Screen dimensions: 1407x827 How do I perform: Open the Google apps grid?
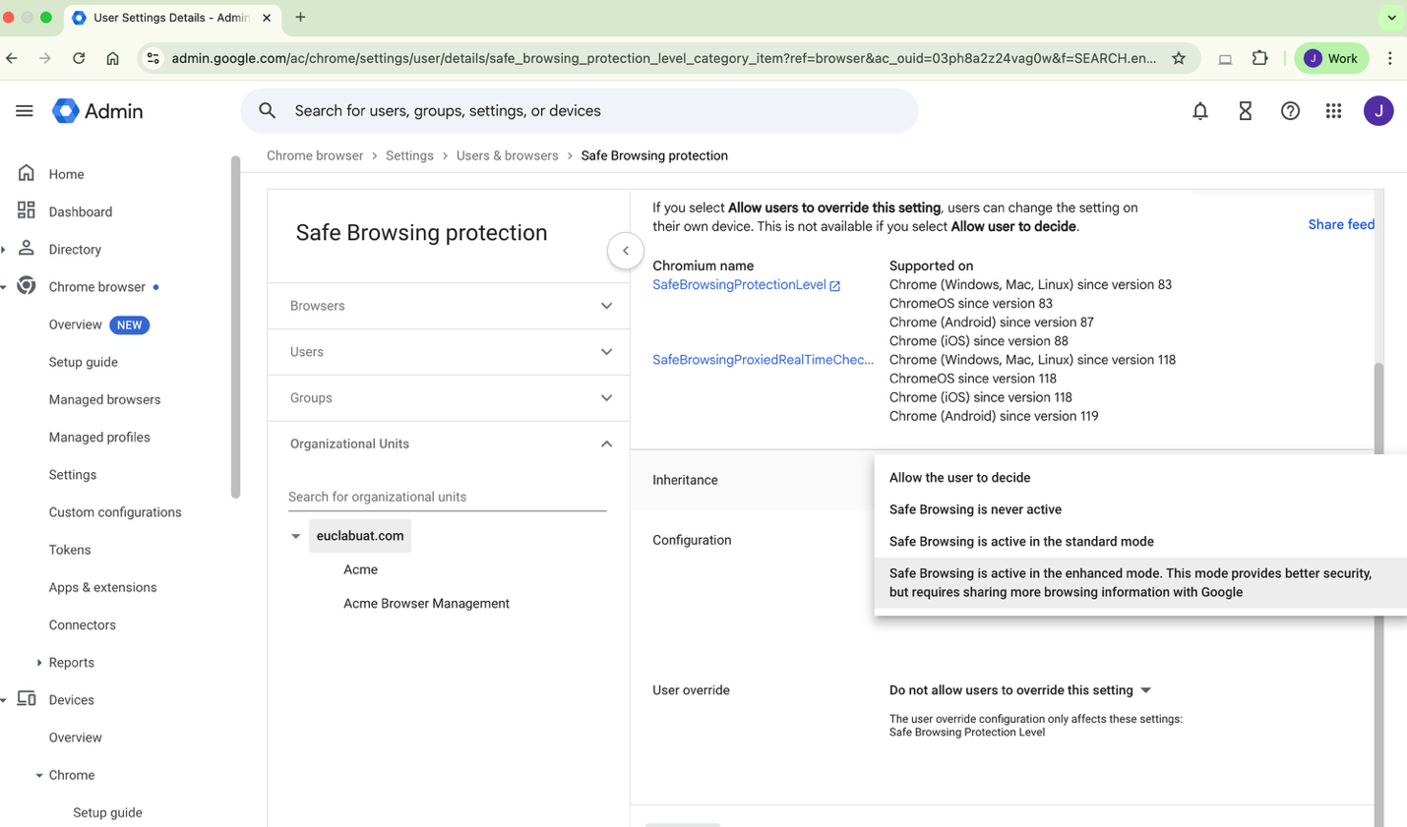coord(1333,111)
